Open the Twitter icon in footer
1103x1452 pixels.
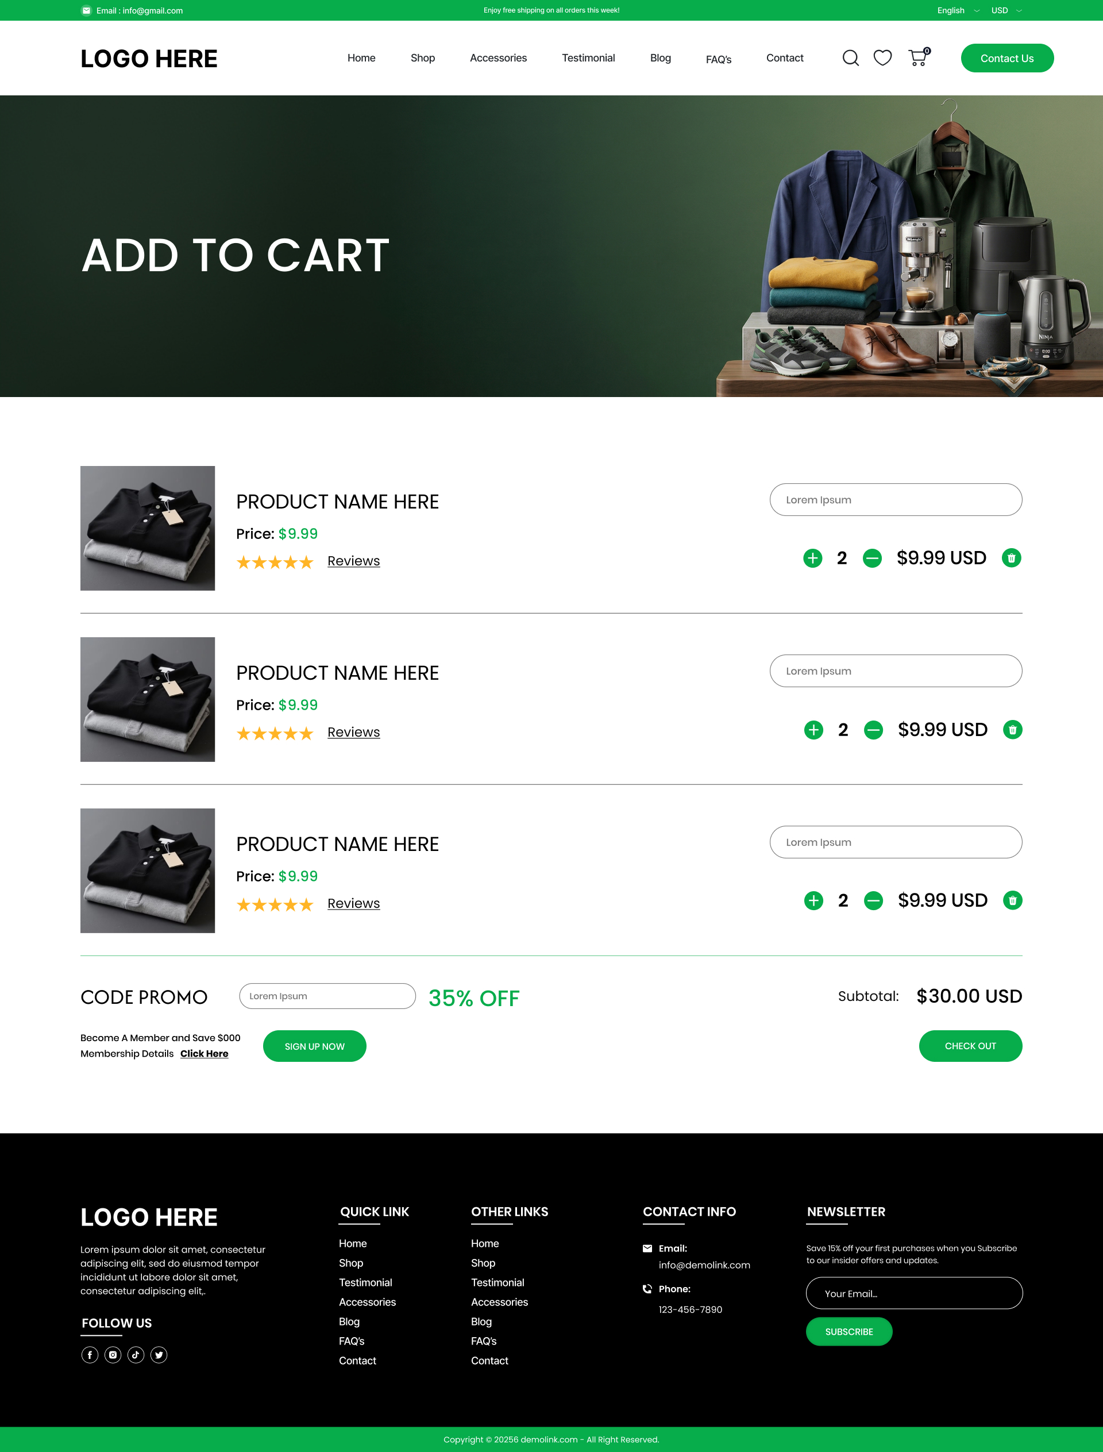click(x=159, y=1355)
